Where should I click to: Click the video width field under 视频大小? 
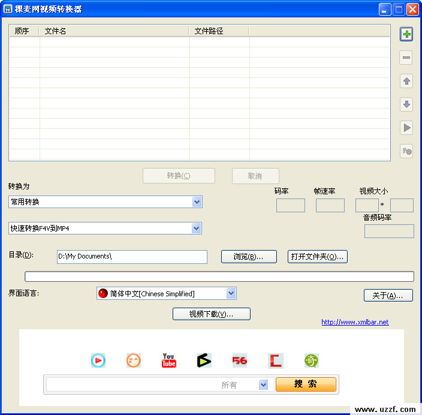click(367, 206)
